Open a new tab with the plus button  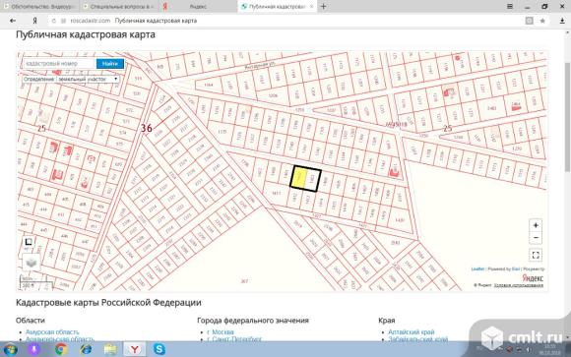click(323, 6)
